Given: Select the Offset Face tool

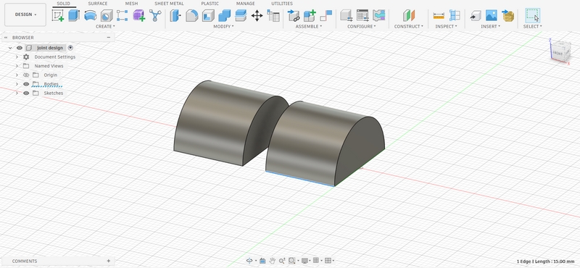Looking at the screenshot, I should 241,15.
